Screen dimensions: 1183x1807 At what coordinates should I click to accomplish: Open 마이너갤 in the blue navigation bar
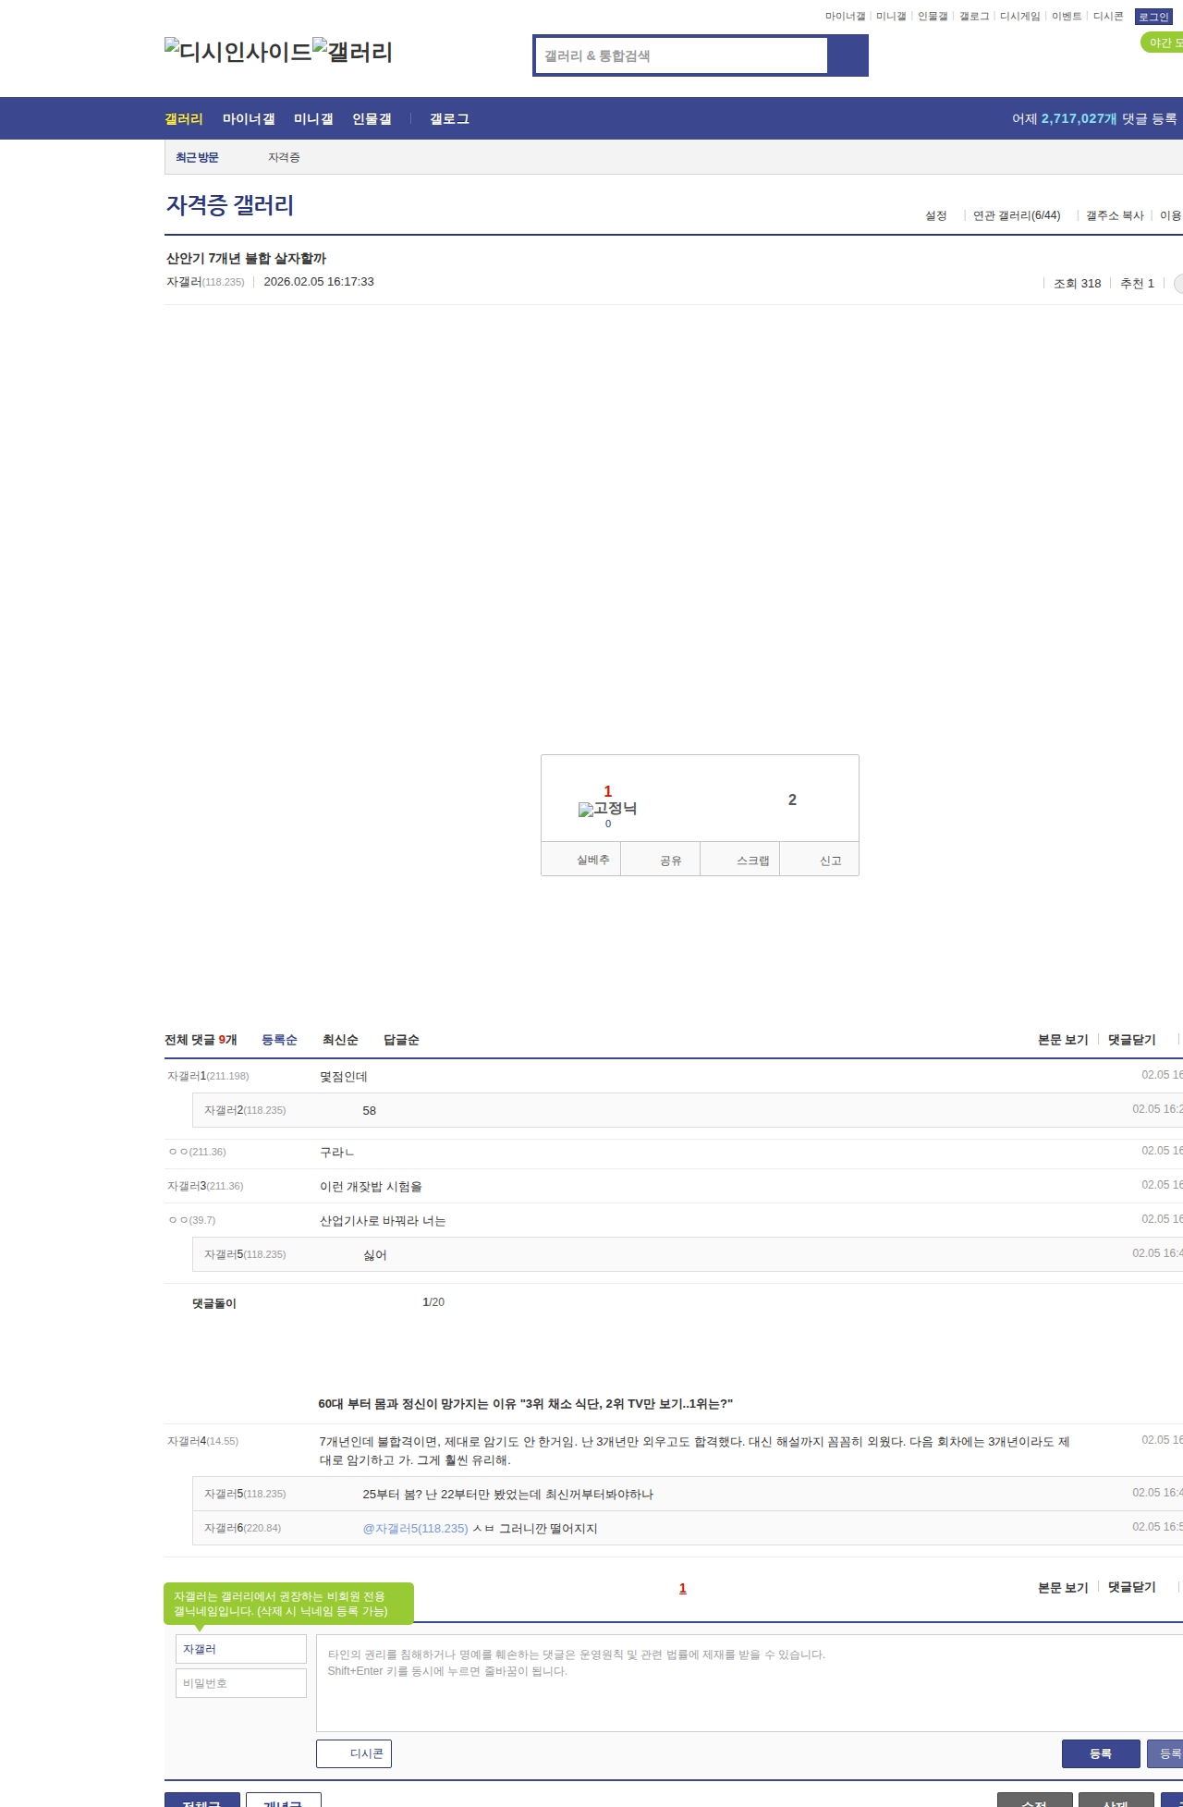[249, 118]
